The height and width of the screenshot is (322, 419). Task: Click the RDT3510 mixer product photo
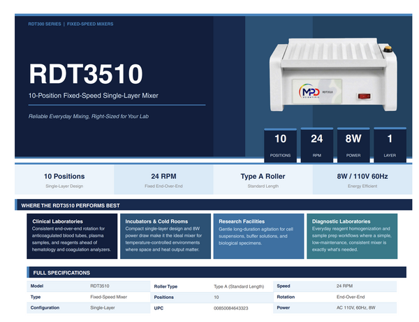click(333, 75)
